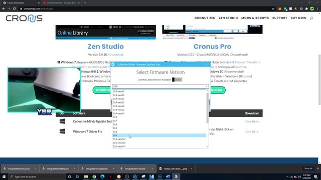This screenshot has height=180, width=321.
Task: Open the Windows Start menu
Action: pos(4,176)
